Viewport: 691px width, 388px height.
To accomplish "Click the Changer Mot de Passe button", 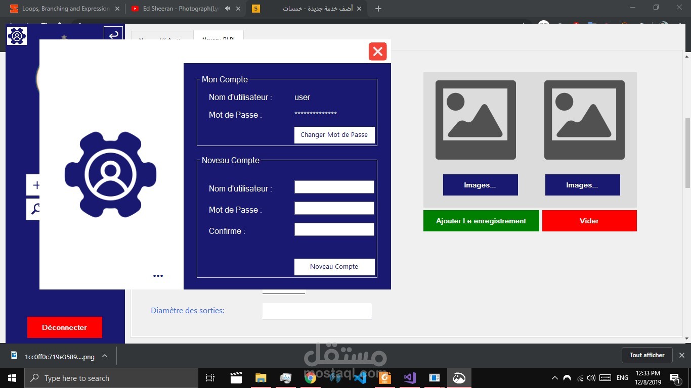I will tap(334, 135).
